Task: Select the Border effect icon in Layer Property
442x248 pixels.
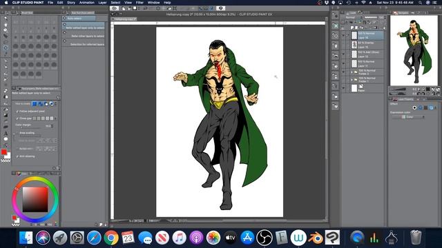Action: click(414, 107)
